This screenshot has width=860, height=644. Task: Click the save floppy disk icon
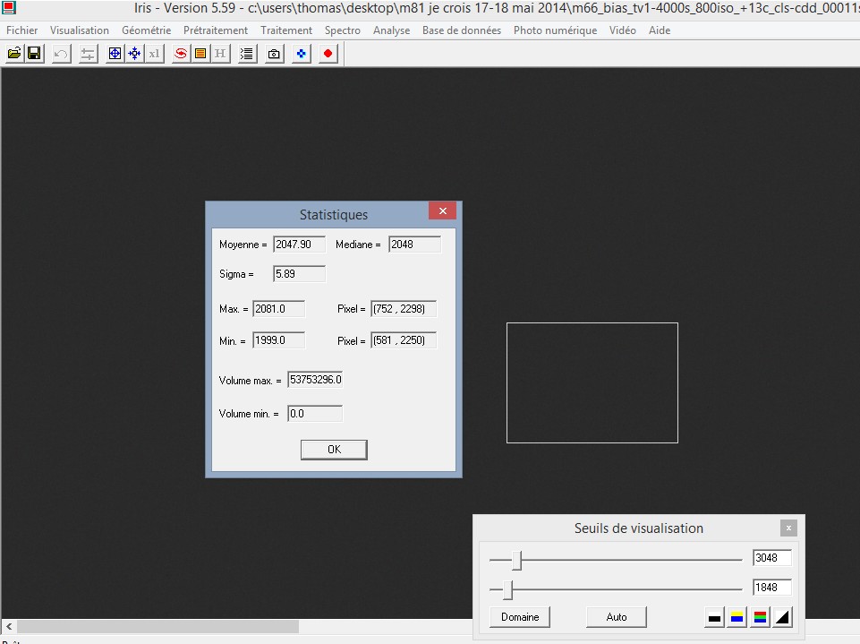point(35,54)
